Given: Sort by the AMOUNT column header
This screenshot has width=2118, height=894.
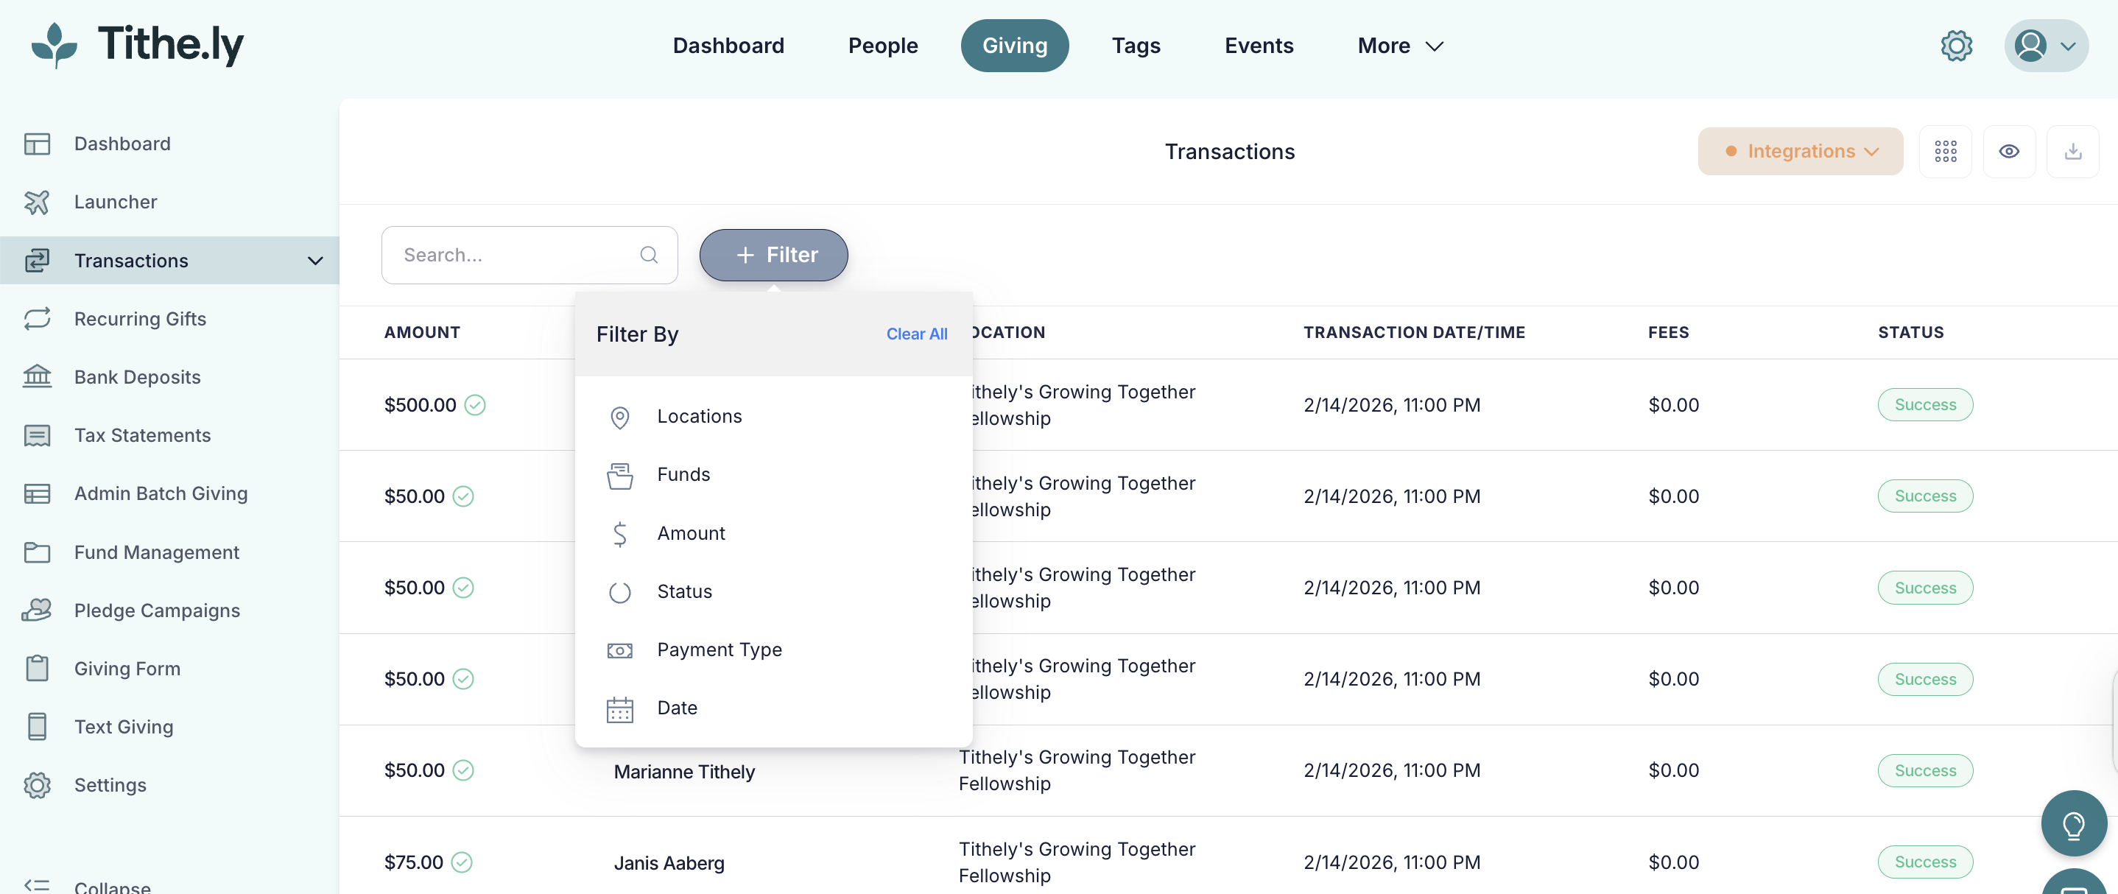Looking at the screenshot, I should pyautogui.click(x=422, y=332).
